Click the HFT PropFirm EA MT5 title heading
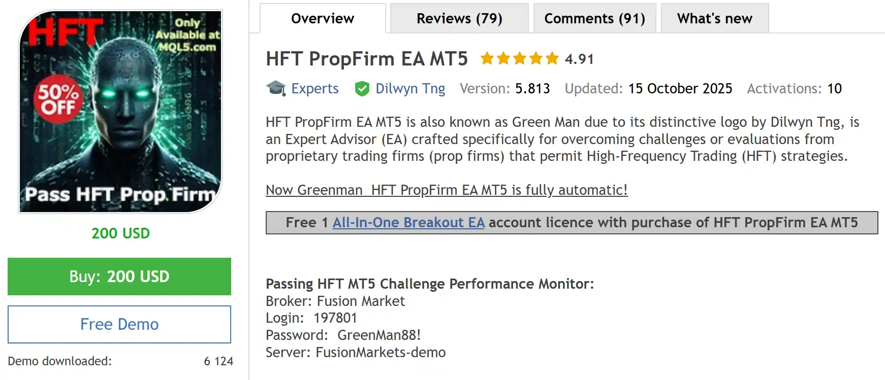885x380 pixels. [x=366, y=59]
